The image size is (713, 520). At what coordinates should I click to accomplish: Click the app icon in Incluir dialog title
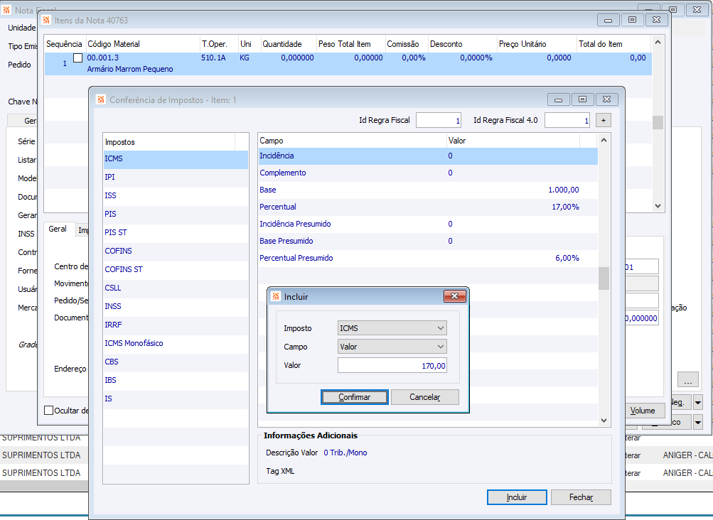coord(276,296)
